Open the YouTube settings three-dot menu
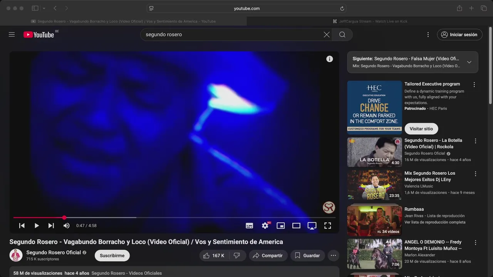This screenshot has width=493, height=277. tap(428, 35)
